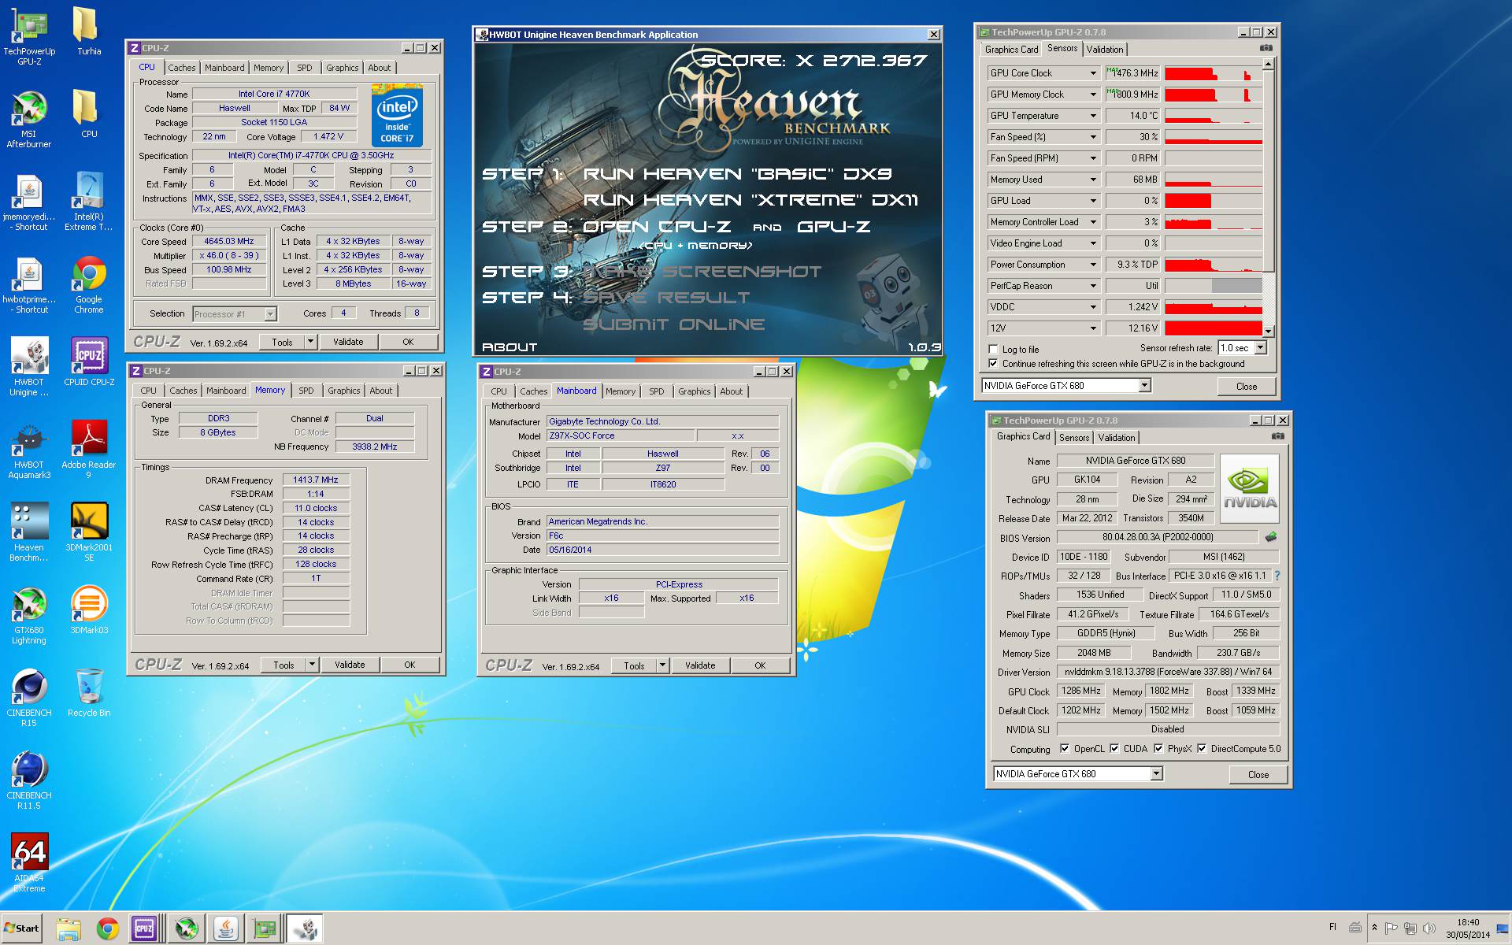Toggle CUDA computing checkbox
Screen dimensions: 1512x945
(1114, 749)
